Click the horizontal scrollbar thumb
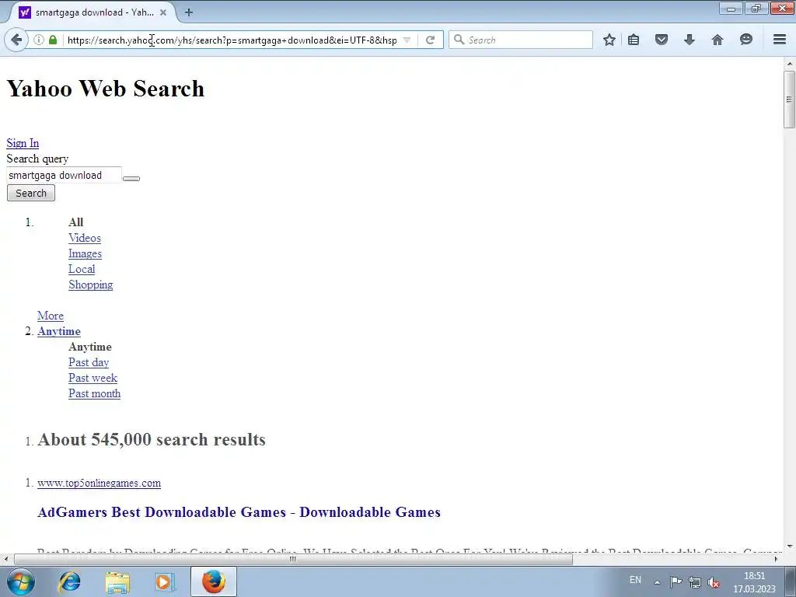The height and width of the screenshot is (597, 796). (x=293, y=559)
